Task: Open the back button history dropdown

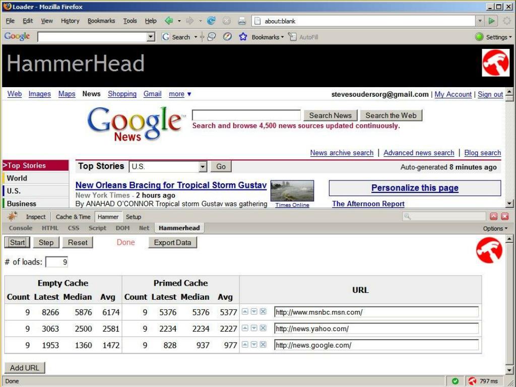Action: [179, 21]
